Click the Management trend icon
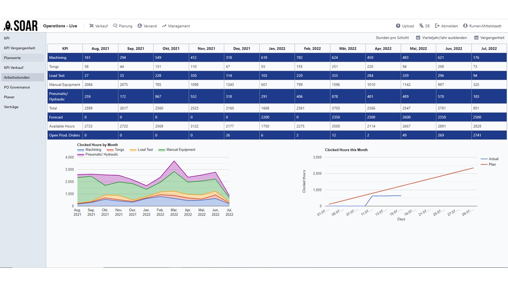This screenshot has width=508, height=286. point(164,26)
